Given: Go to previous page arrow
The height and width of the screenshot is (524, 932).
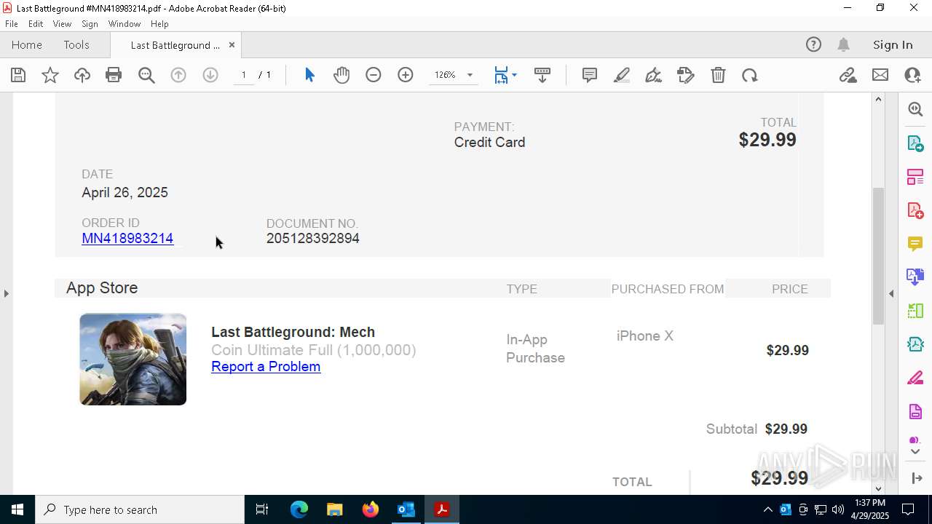Looking at the screenshot, I should click(x=178, y=75).
